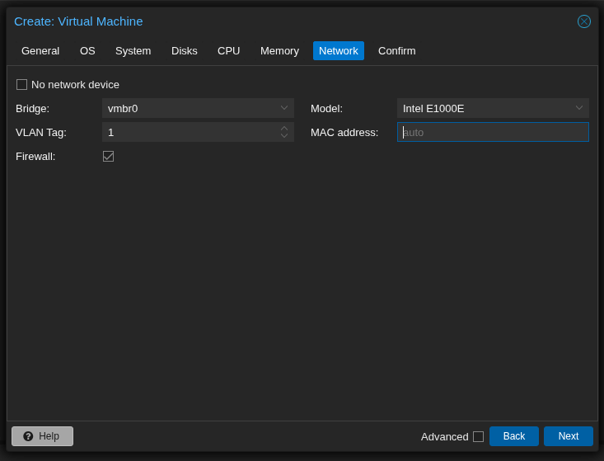604x461 pixels.
Task: Increase VLAN Tag with up arrow
Action: 284,129
